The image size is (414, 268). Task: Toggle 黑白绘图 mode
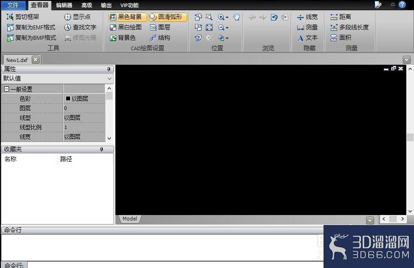[126, 28]
